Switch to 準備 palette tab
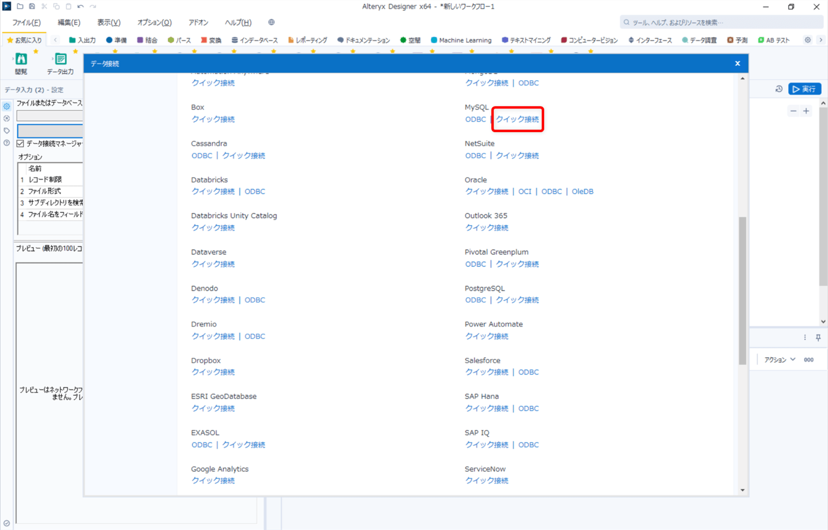Screen dimensions: 828x530 point(116,40)
